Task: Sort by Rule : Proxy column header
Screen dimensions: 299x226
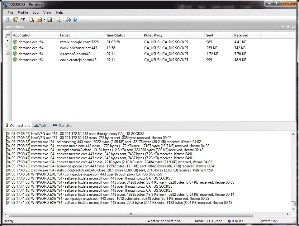Action: tap(173, 35)
